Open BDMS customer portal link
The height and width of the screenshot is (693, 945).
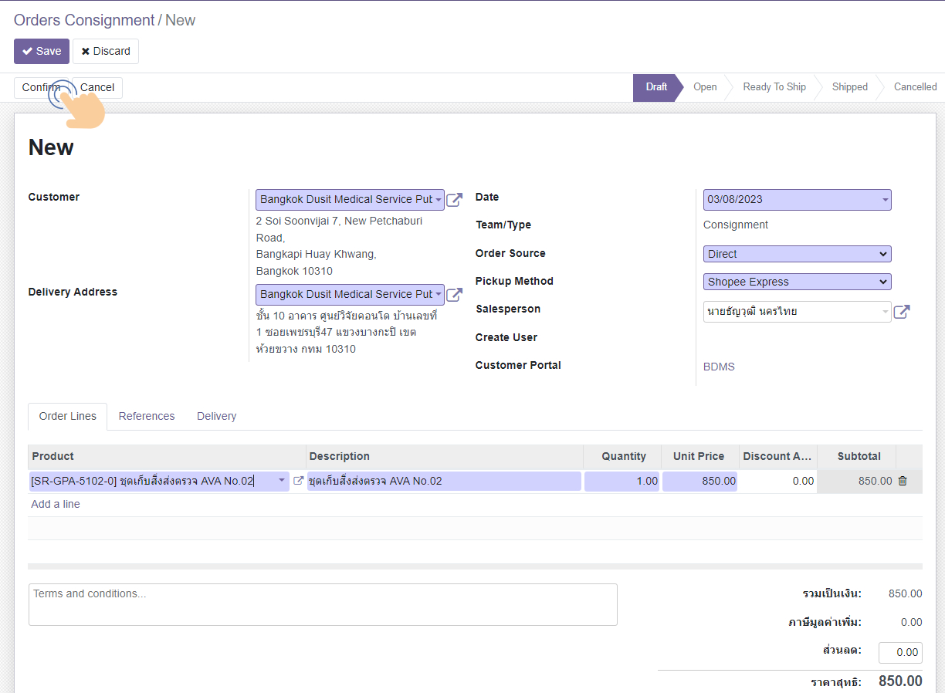click(719, 367)
